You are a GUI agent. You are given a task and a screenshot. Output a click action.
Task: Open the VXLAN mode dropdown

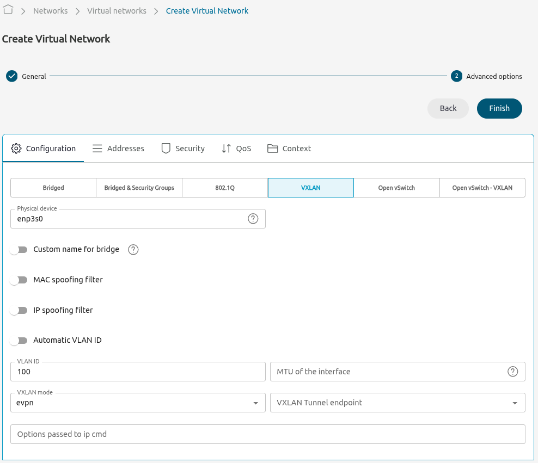click(255, 403)
